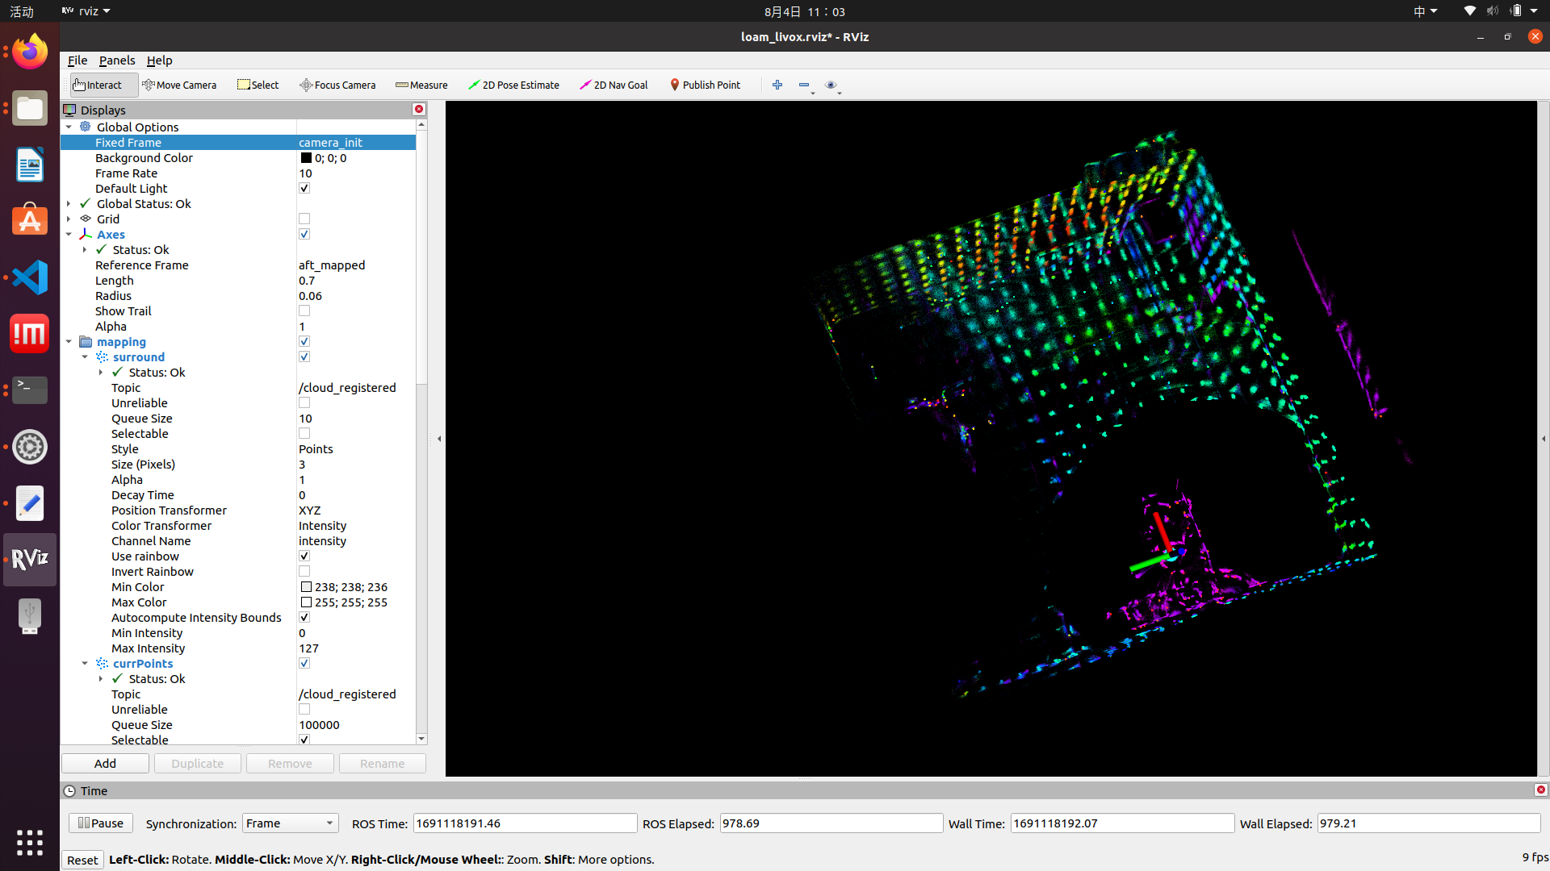This screenshot has height=871, width=1550.
Task: Choose the Measure tool
Action: click(x=421, y=85)
